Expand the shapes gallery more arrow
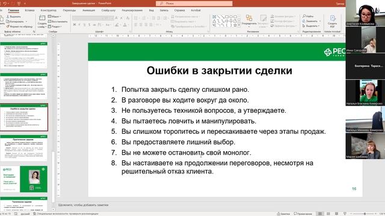This screenshot has width=385, height=216. (x=239, y=25)
